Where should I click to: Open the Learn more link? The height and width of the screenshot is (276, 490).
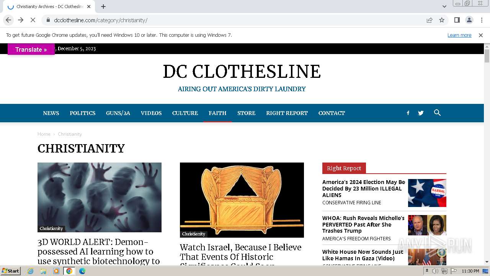pyautogui.click(x=459, y=35)
